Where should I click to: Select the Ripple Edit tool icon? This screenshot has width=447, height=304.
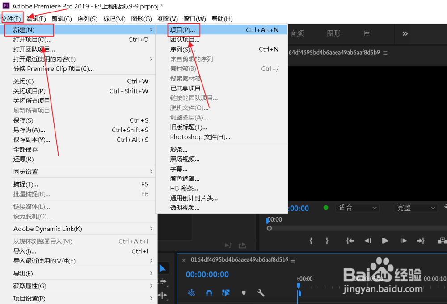163,295
